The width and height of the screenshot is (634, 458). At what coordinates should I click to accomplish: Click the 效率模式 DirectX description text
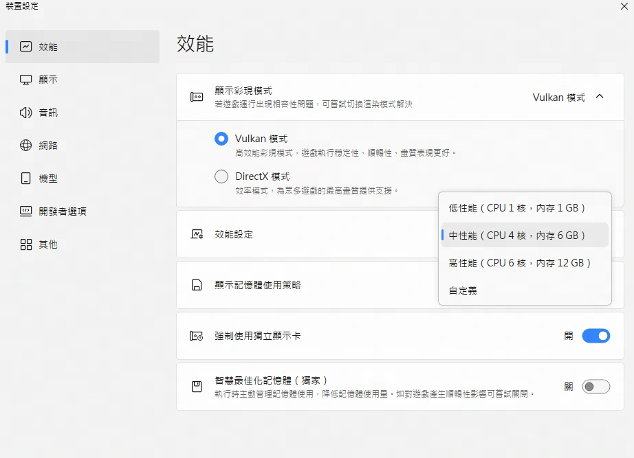click(x=316, y=191)
